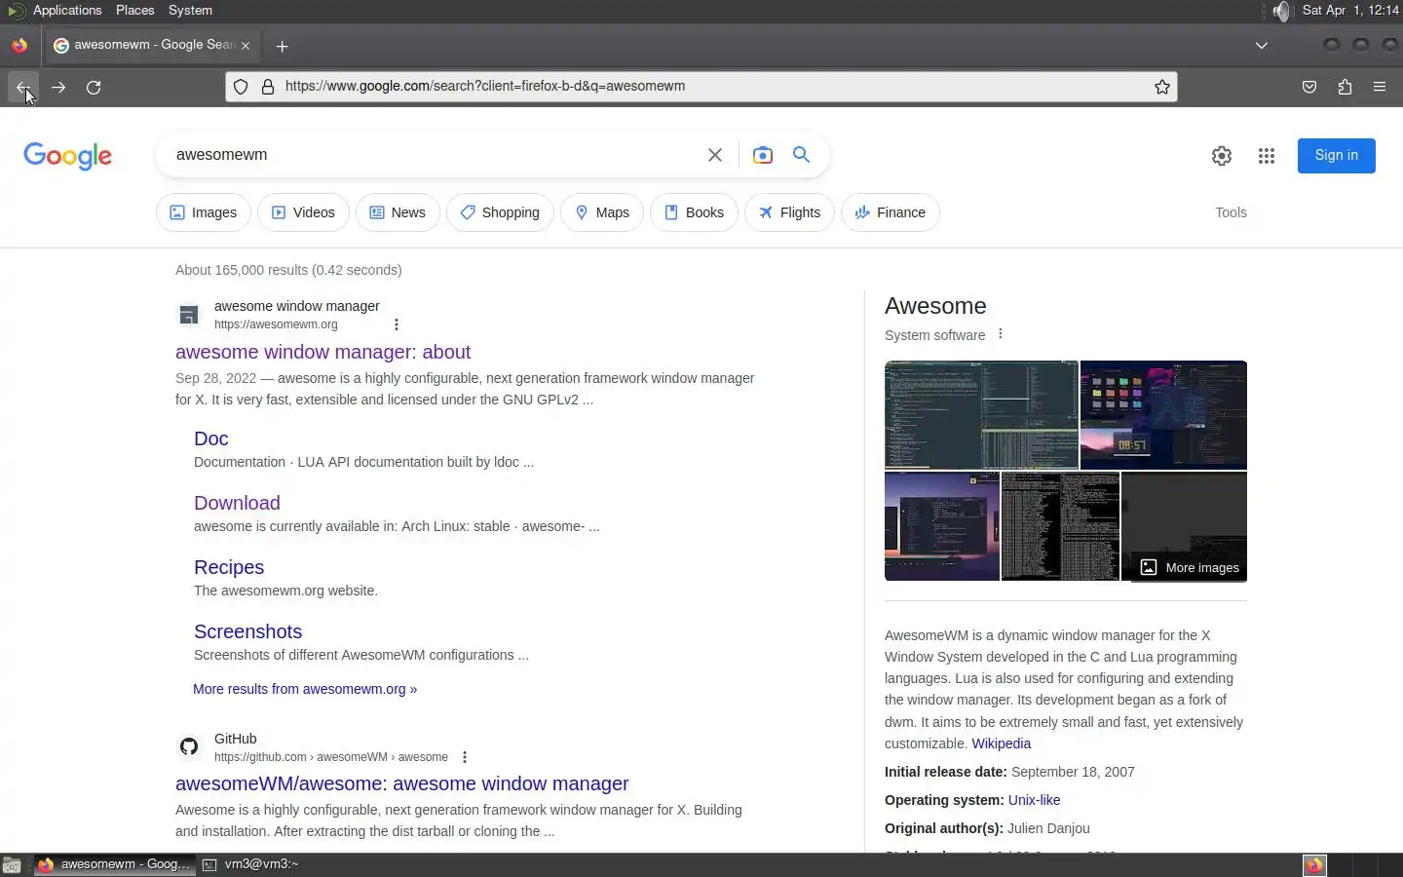This screenshot has width=1403, height=877.
Task: Open three-dot menu for GitHub result
Action: (465, 757)
